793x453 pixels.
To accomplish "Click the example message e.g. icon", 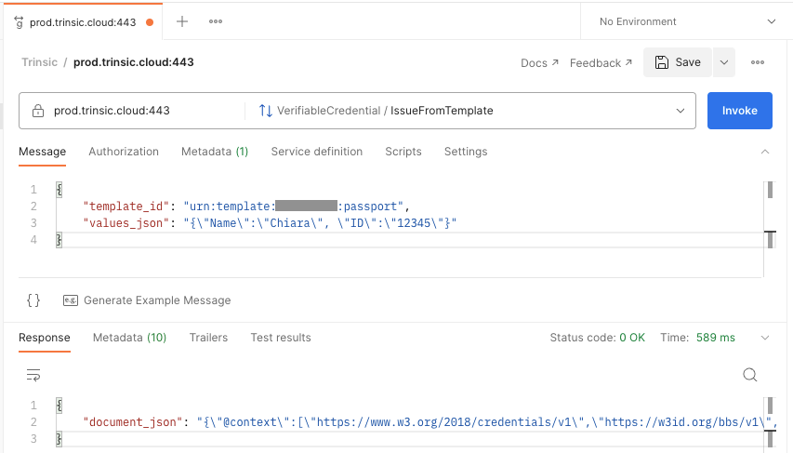I will click(71, 300).
